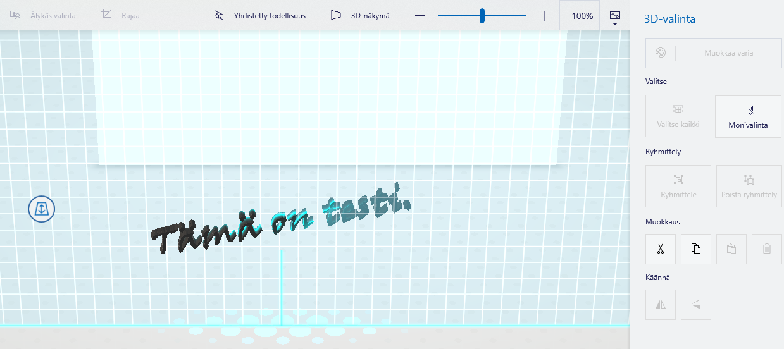Enable Monivalinta multi-select

(x=748, y=116)
